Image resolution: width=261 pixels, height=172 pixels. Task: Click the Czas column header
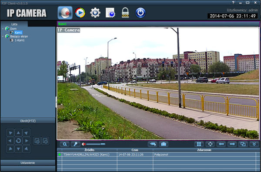pyautogui.click(x=135, y=150)
